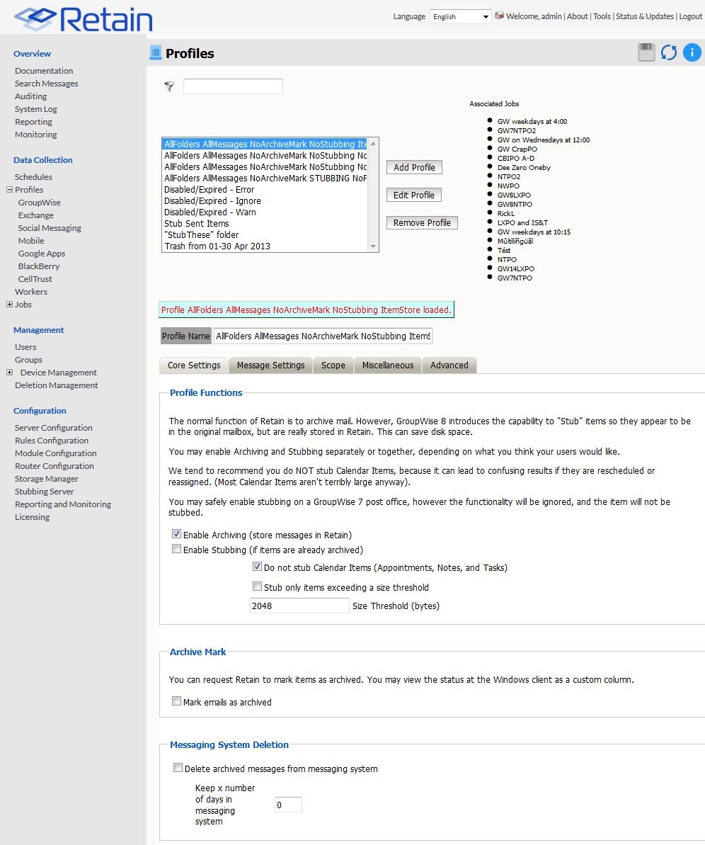Image resolution: width=705 pixels, height=845 pixels.
Task: Open the About link
Action: point(578,16)
